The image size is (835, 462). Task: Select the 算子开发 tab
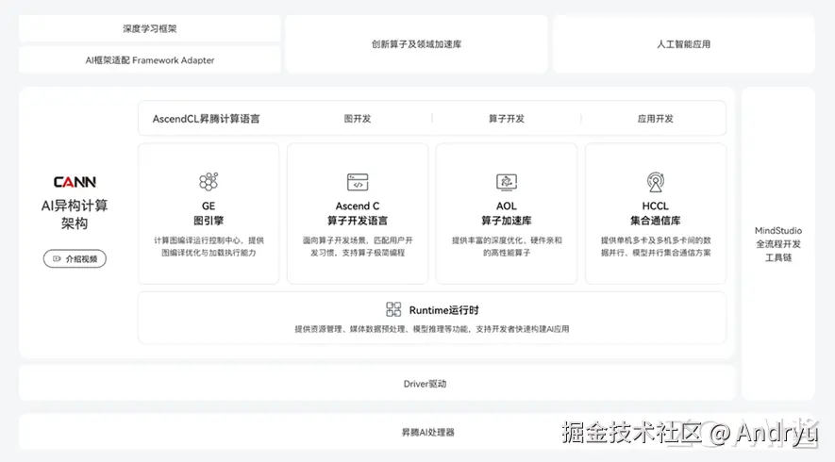coord(507,119)
